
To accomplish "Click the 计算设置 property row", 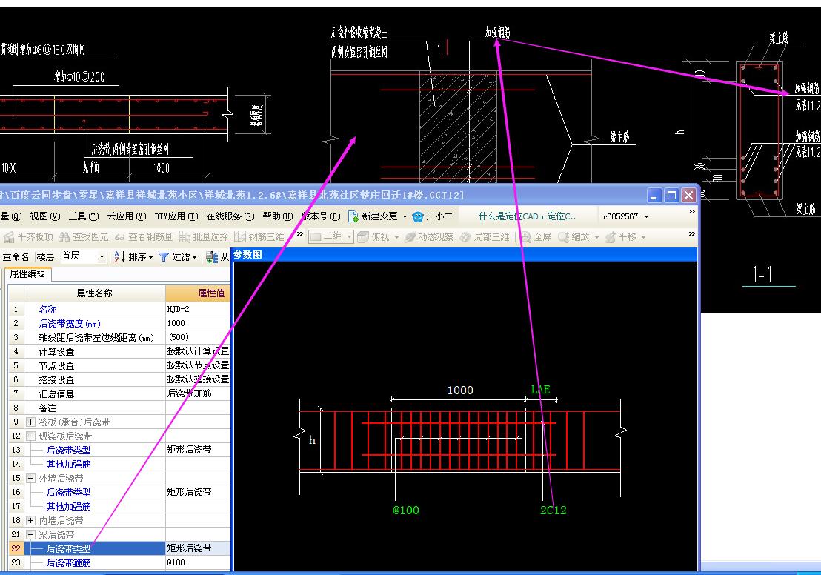I will point(95,351).
